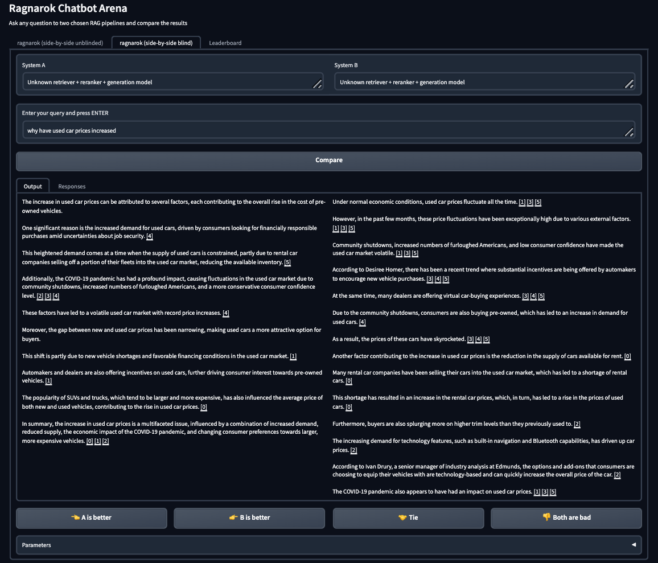
Task: Switch to ragnarok side-by-side unblinded tab
Action: [x=60, y=43]
